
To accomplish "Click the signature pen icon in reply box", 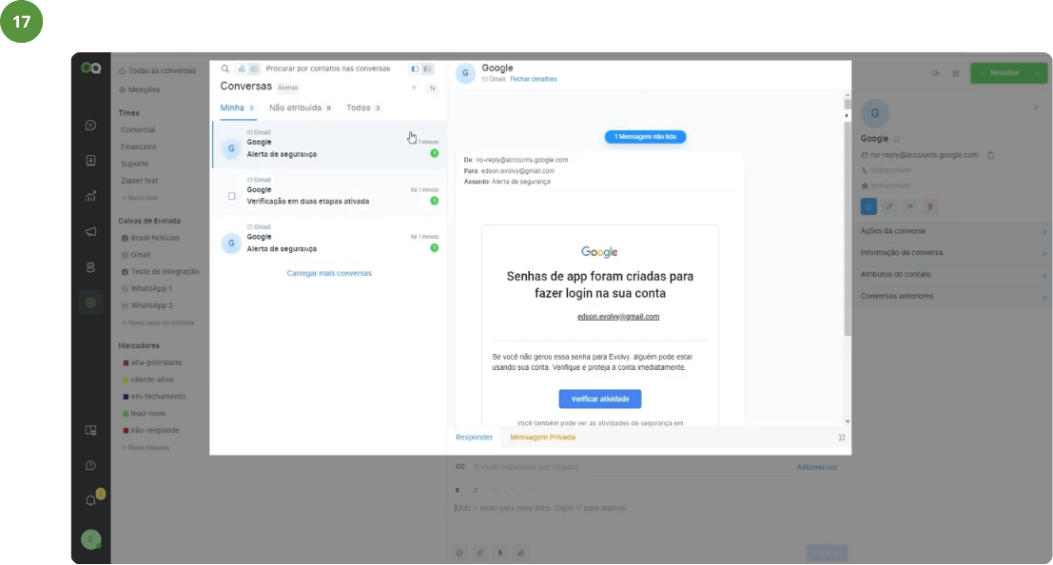I will 520,553.
